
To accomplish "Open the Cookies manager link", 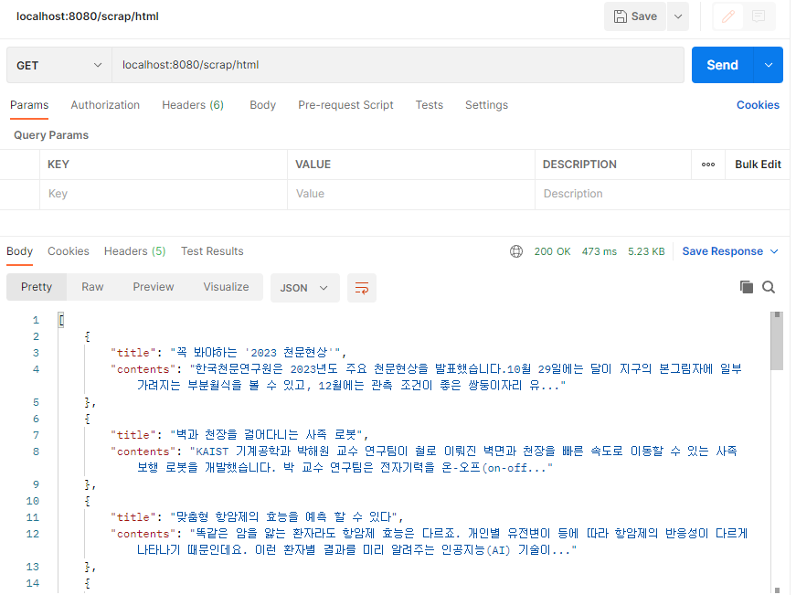I will pos(758,105).
